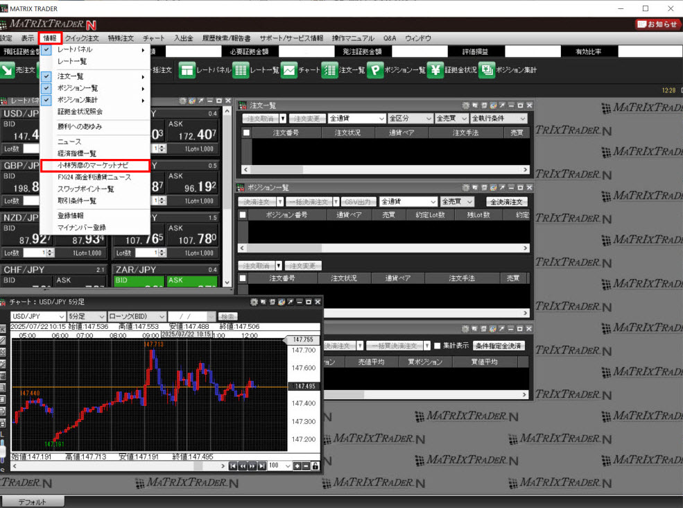
Task: Toggle ポジション集計 checkmark in 情報 menu
Action: pos(46,101)
